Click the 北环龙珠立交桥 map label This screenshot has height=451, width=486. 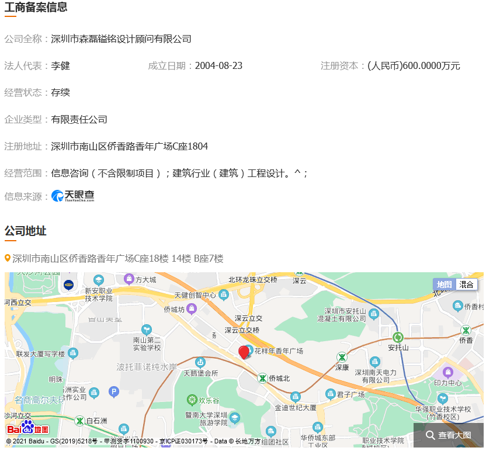pos(253,280)
